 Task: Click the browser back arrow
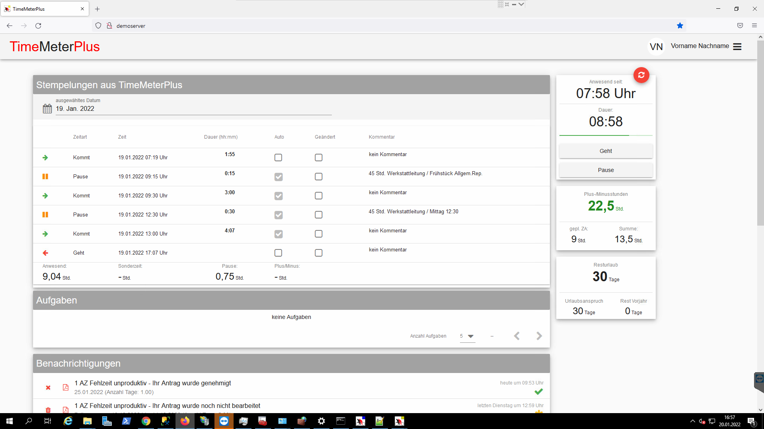(10, 25)
